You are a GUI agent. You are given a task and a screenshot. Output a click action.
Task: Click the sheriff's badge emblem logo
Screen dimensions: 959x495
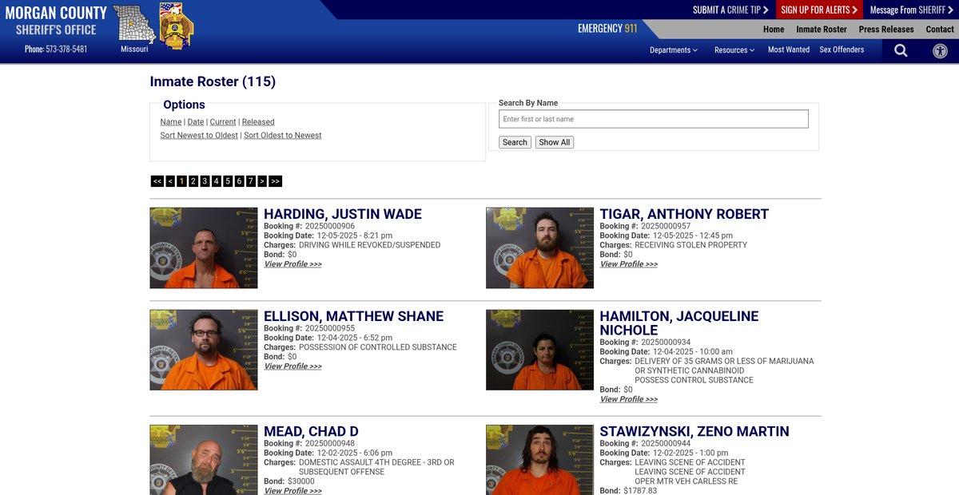tap(176, 26)
